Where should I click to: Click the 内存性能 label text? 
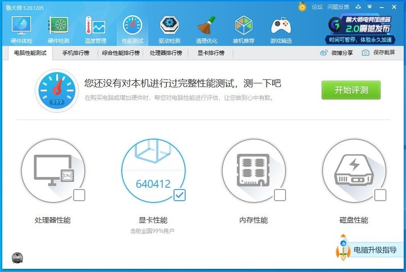(x=253, y=220)
